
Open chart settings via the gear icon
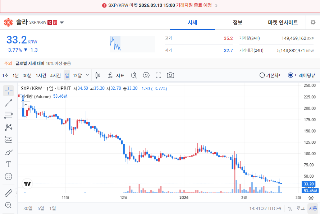312,22
